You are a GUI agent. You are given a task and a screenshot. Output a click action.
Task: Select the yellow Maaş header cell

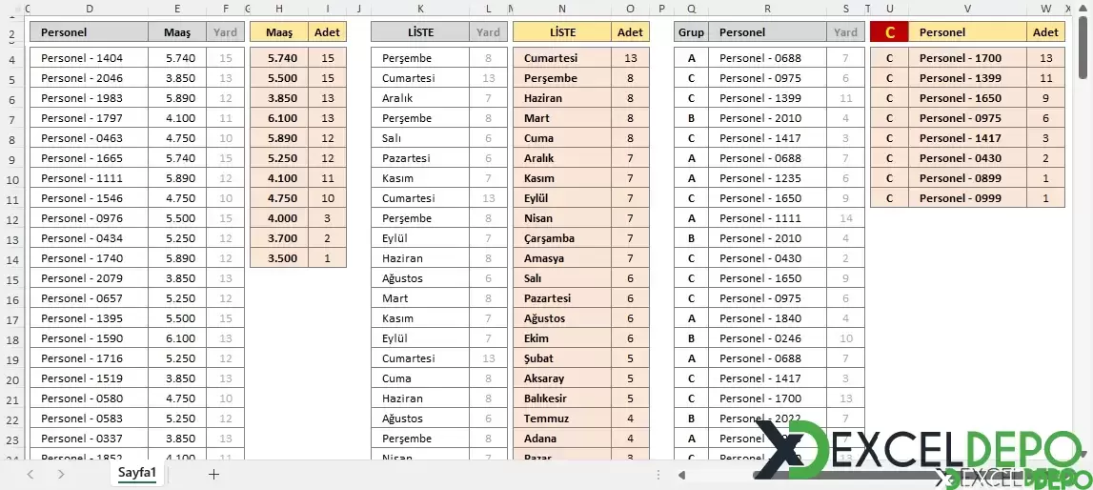(279, 32)
